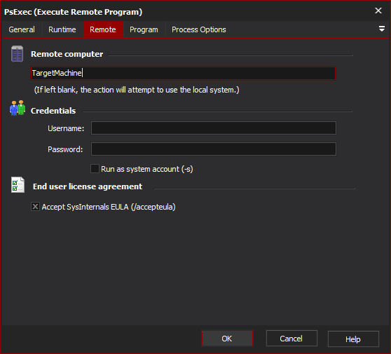Toggle Accept SysInternals EULA checkbox
391x354 pixels.
click(35, 207)
